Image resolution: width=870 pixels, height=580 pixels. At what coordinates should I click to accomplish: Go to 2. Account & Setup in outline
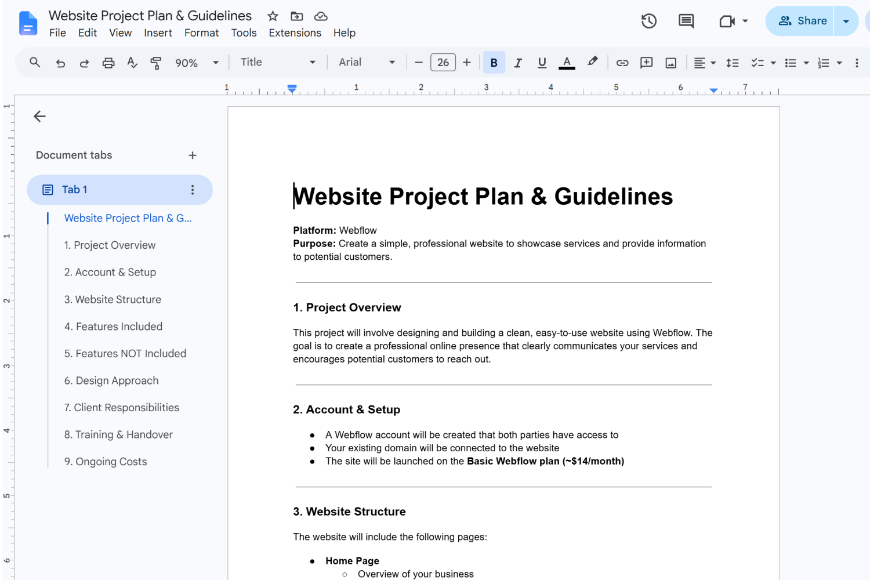(110, 272)
